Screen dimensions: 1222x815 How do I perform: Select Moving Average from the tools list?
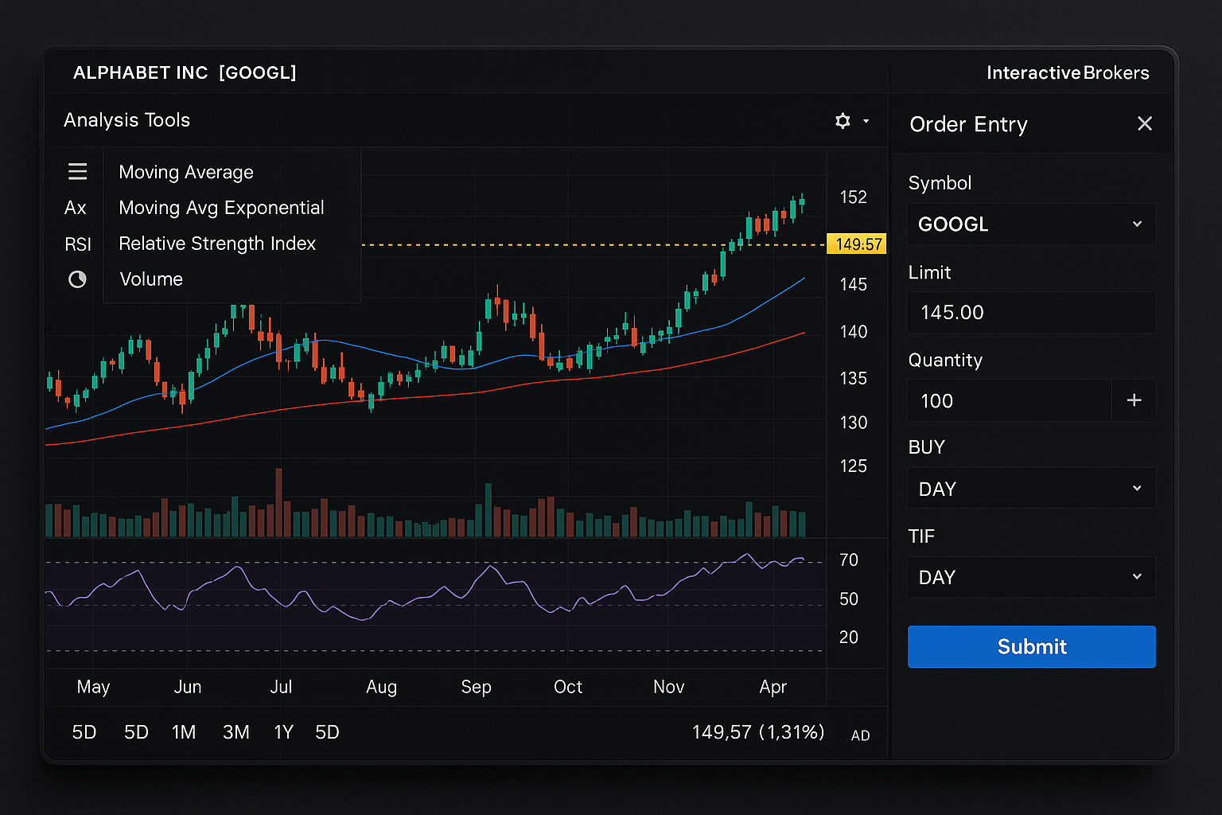click(x=186, y=173)
